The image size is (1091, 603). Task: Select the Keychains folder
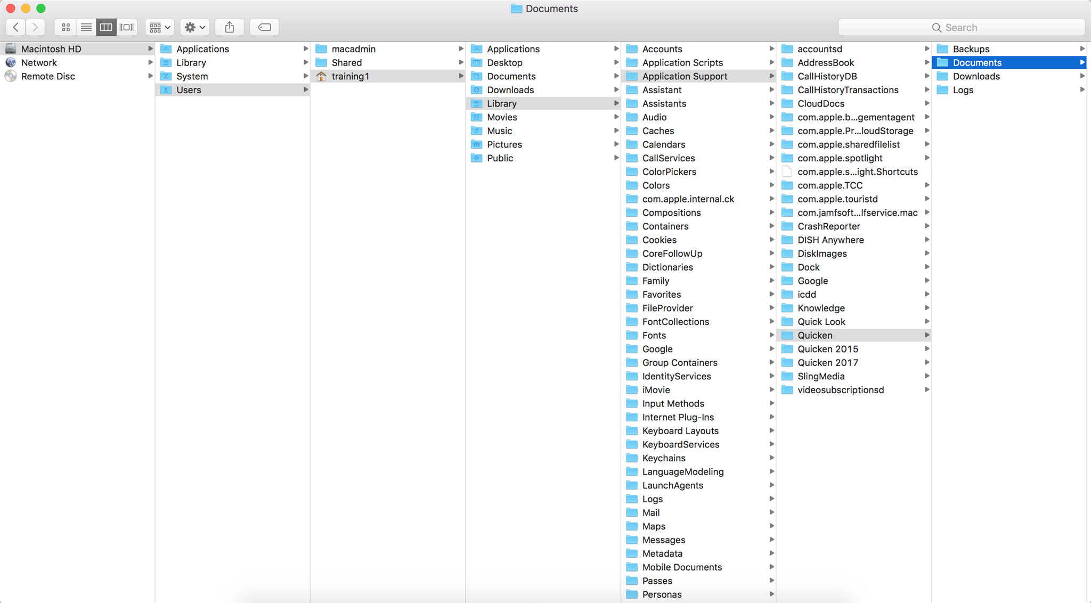tap(663, 458)
